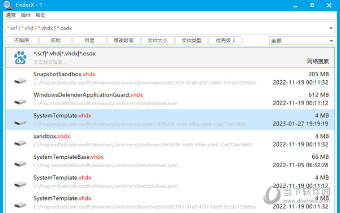
Task: Open the 帮助 menu
Action: point(41,15)
